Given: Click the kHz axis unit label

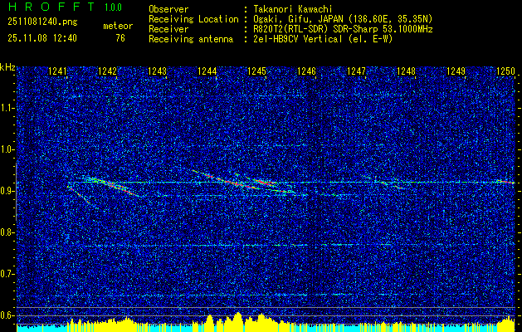Looking at the screenshot, I should point(7,67).
